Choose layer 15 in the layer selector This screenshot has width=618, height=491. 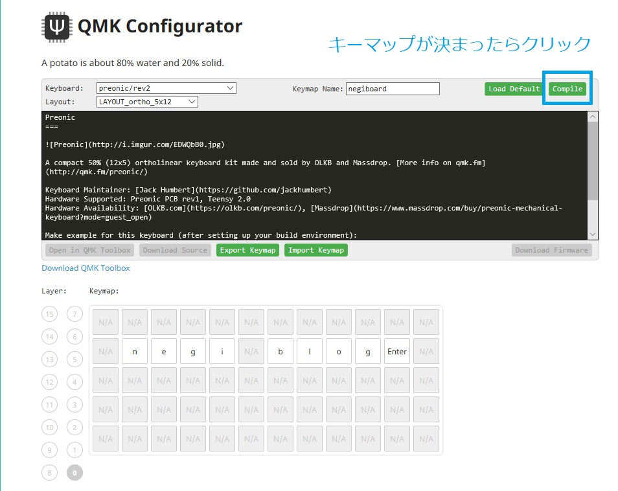point(49,315)
